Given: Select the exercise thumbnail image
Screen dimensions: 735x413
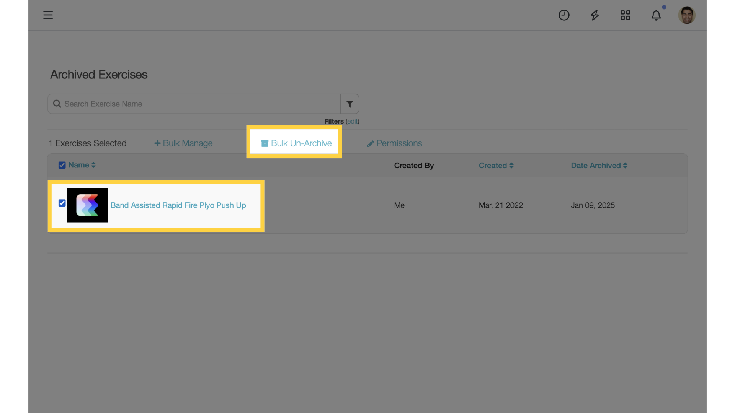Looking at the screenshot, I should pyautogui.click(x=87, y=205).
